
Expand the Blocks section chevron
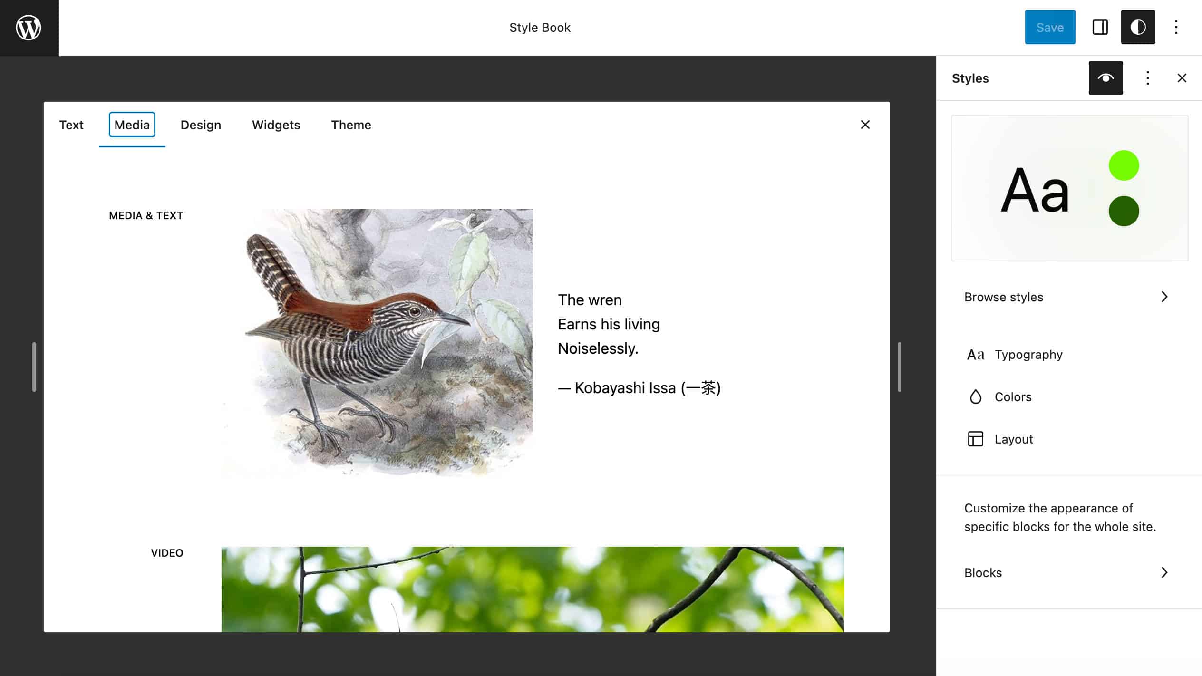tap(1164, 572)
